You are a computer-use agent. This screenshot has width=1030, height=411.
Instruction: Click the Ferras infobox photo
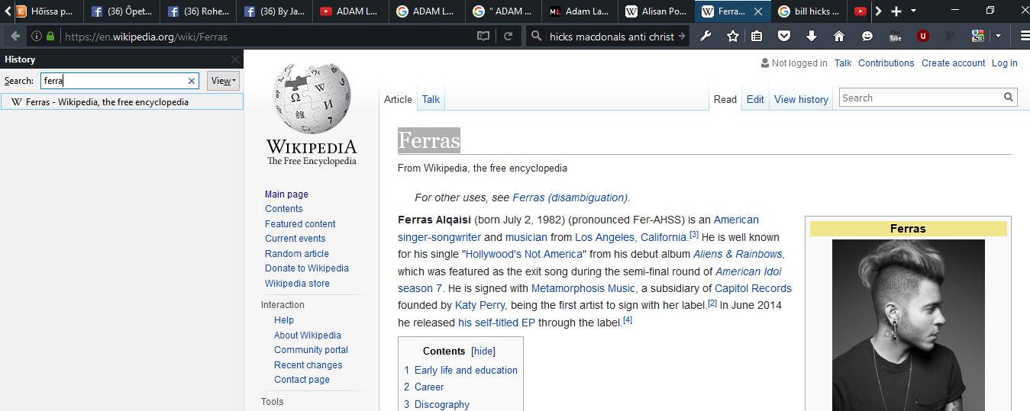click(908, 325)
